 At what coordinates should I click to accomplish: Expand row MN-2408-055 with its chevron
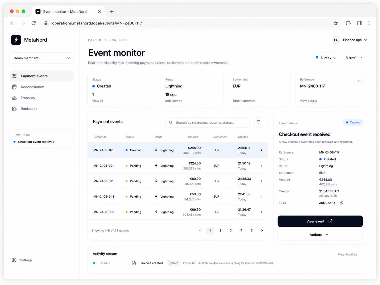[x=261, y=212]
